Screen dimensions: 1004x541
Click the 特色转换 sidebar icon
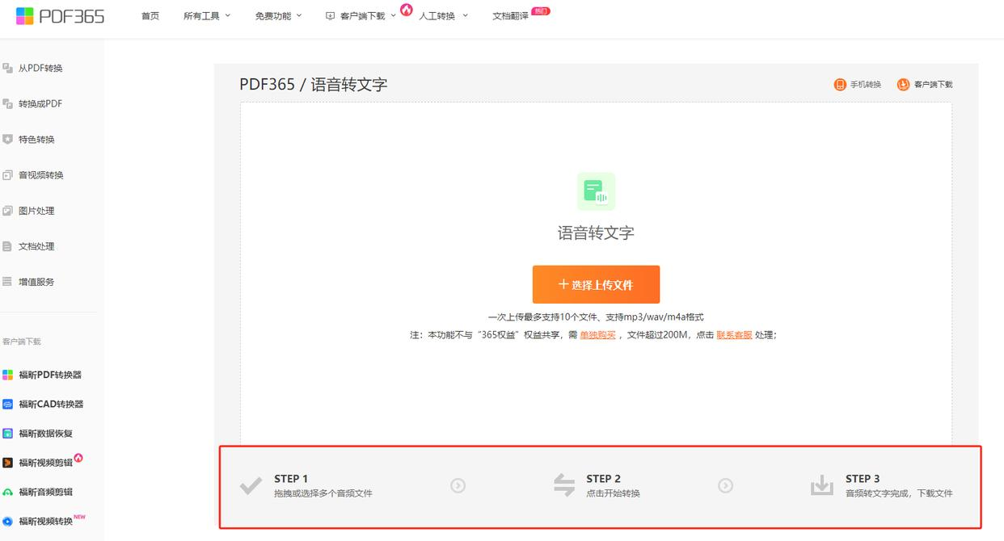coord(8,139)
